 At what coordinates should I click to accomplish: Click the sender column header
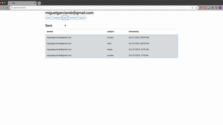[x=50, y=32]
